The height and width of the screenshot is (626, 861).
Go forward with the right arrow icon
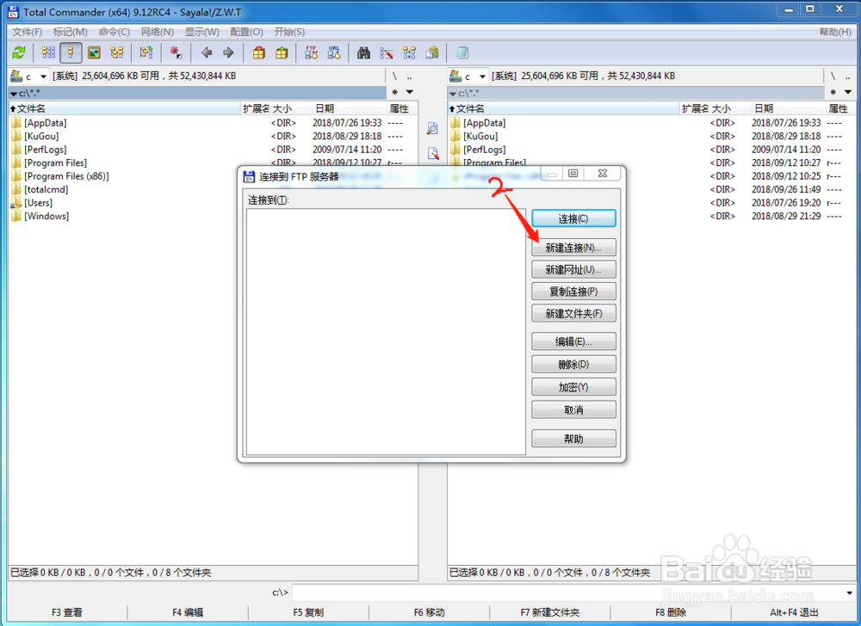point(228,52)
